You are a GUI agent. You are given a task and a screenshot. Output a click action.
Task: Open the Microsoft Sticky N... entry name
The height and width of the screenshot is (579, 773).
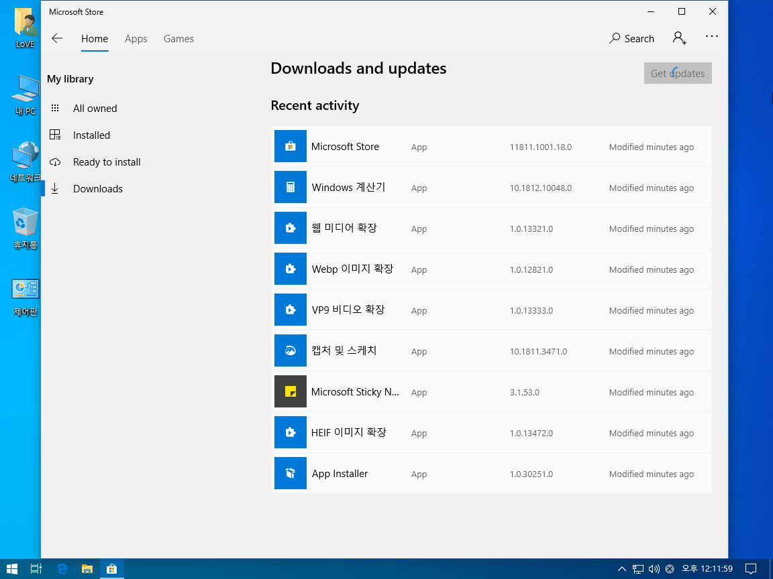point(355,392)
